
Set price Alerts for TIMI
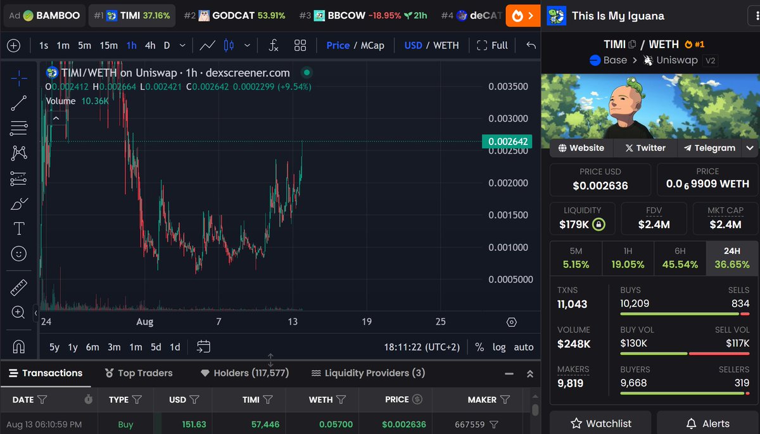click(x=707, y=423)
